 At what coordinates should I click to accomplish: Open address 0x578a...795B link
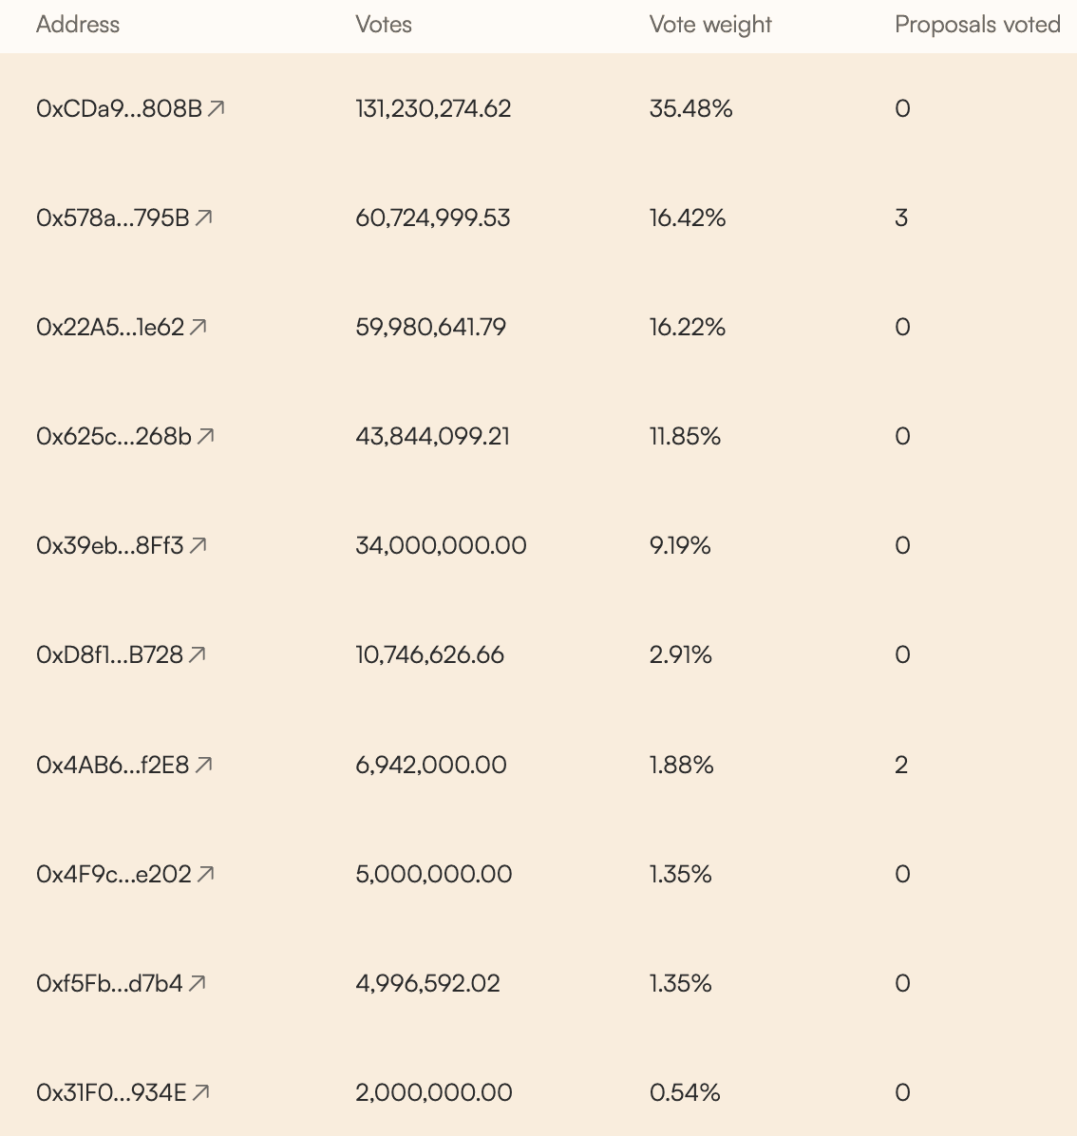tap(112, 218)
